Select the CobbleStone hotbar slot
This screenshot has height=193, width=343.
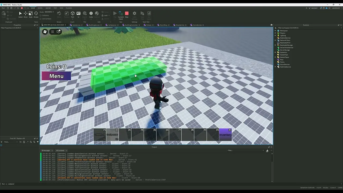point(100,135)
